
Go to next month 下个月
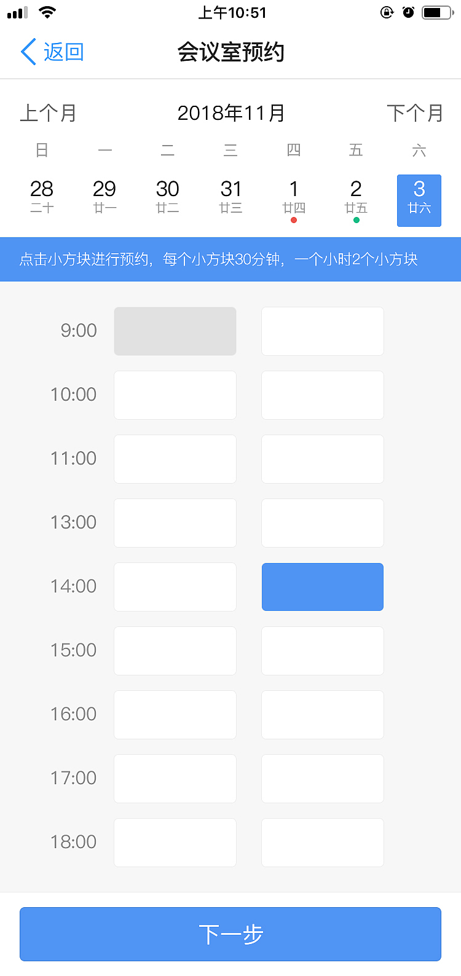415,113
